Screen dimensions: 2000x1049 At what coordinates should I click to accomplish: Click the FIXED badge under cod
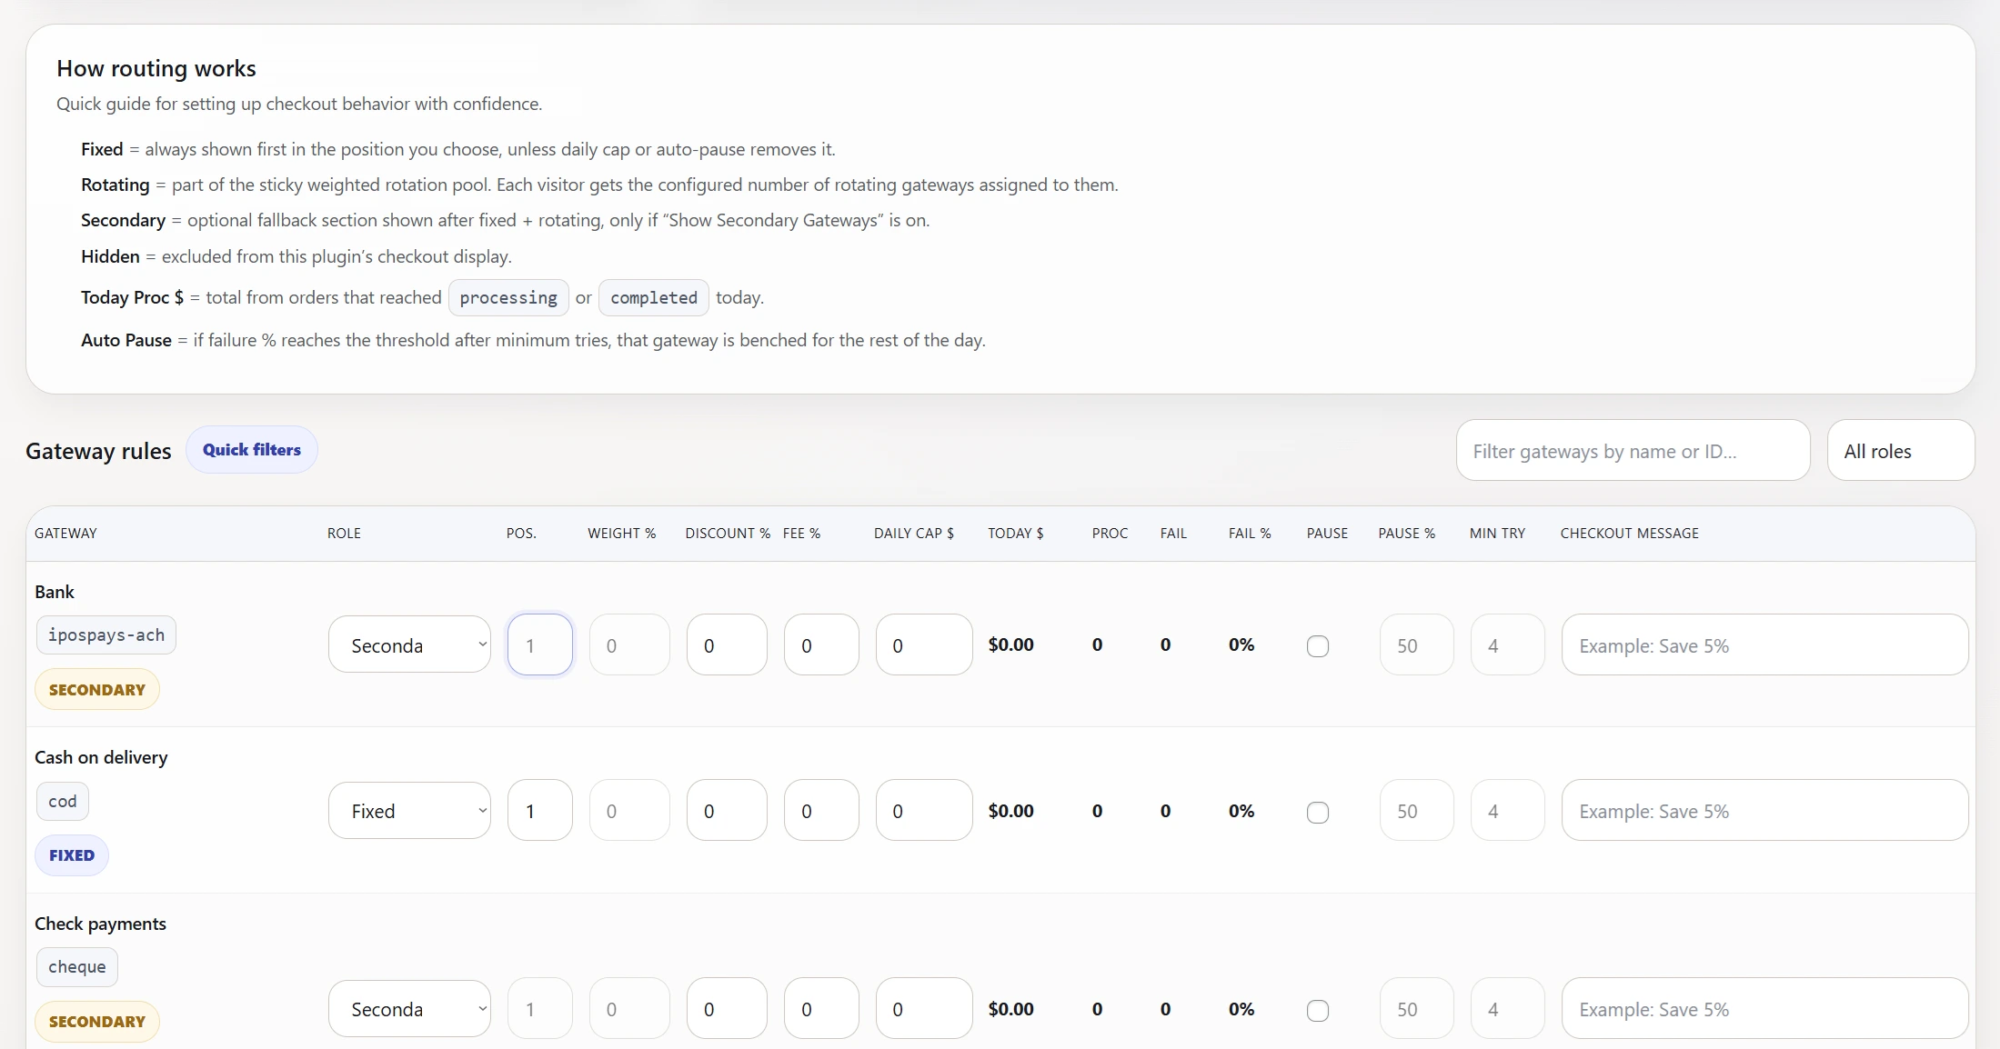click(71, 854)
